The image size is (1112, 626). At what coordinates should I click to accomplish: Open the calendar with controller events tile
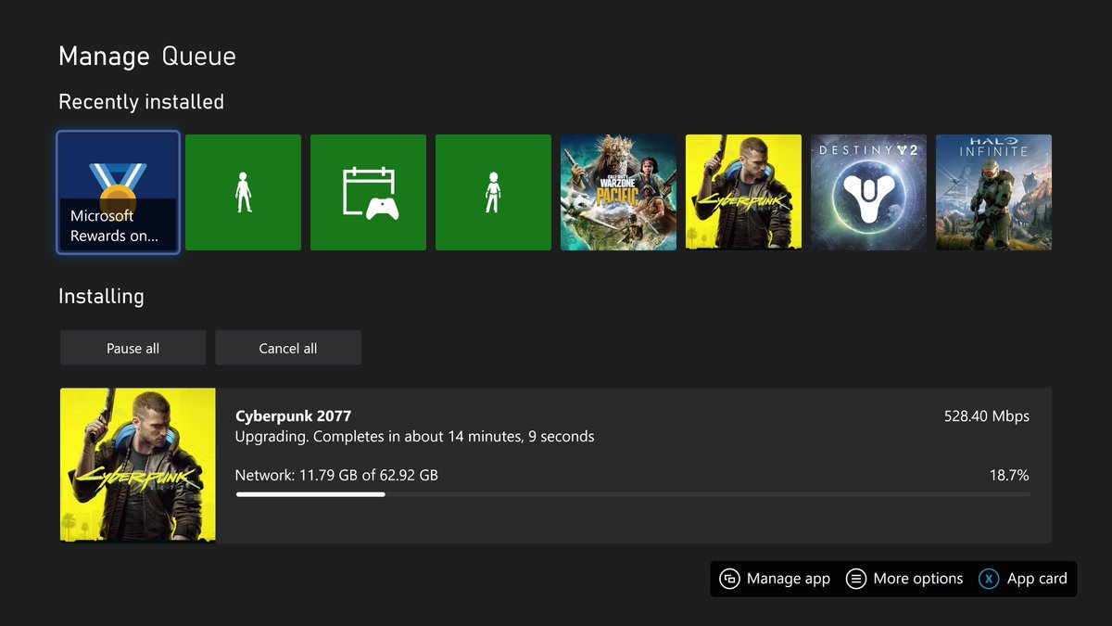368,192
